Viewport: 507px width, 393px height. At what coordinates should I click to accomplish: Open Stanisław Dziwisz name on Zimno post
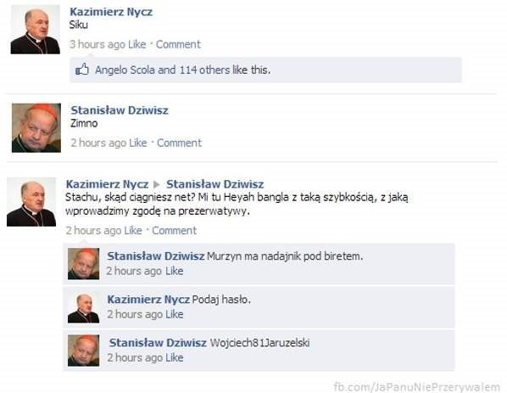coord(120,110)
